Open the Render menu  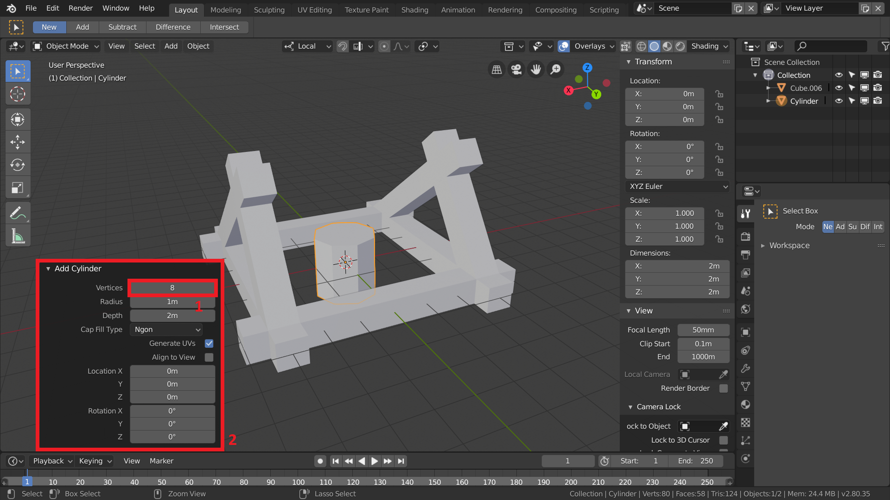(x=81, y=8)
